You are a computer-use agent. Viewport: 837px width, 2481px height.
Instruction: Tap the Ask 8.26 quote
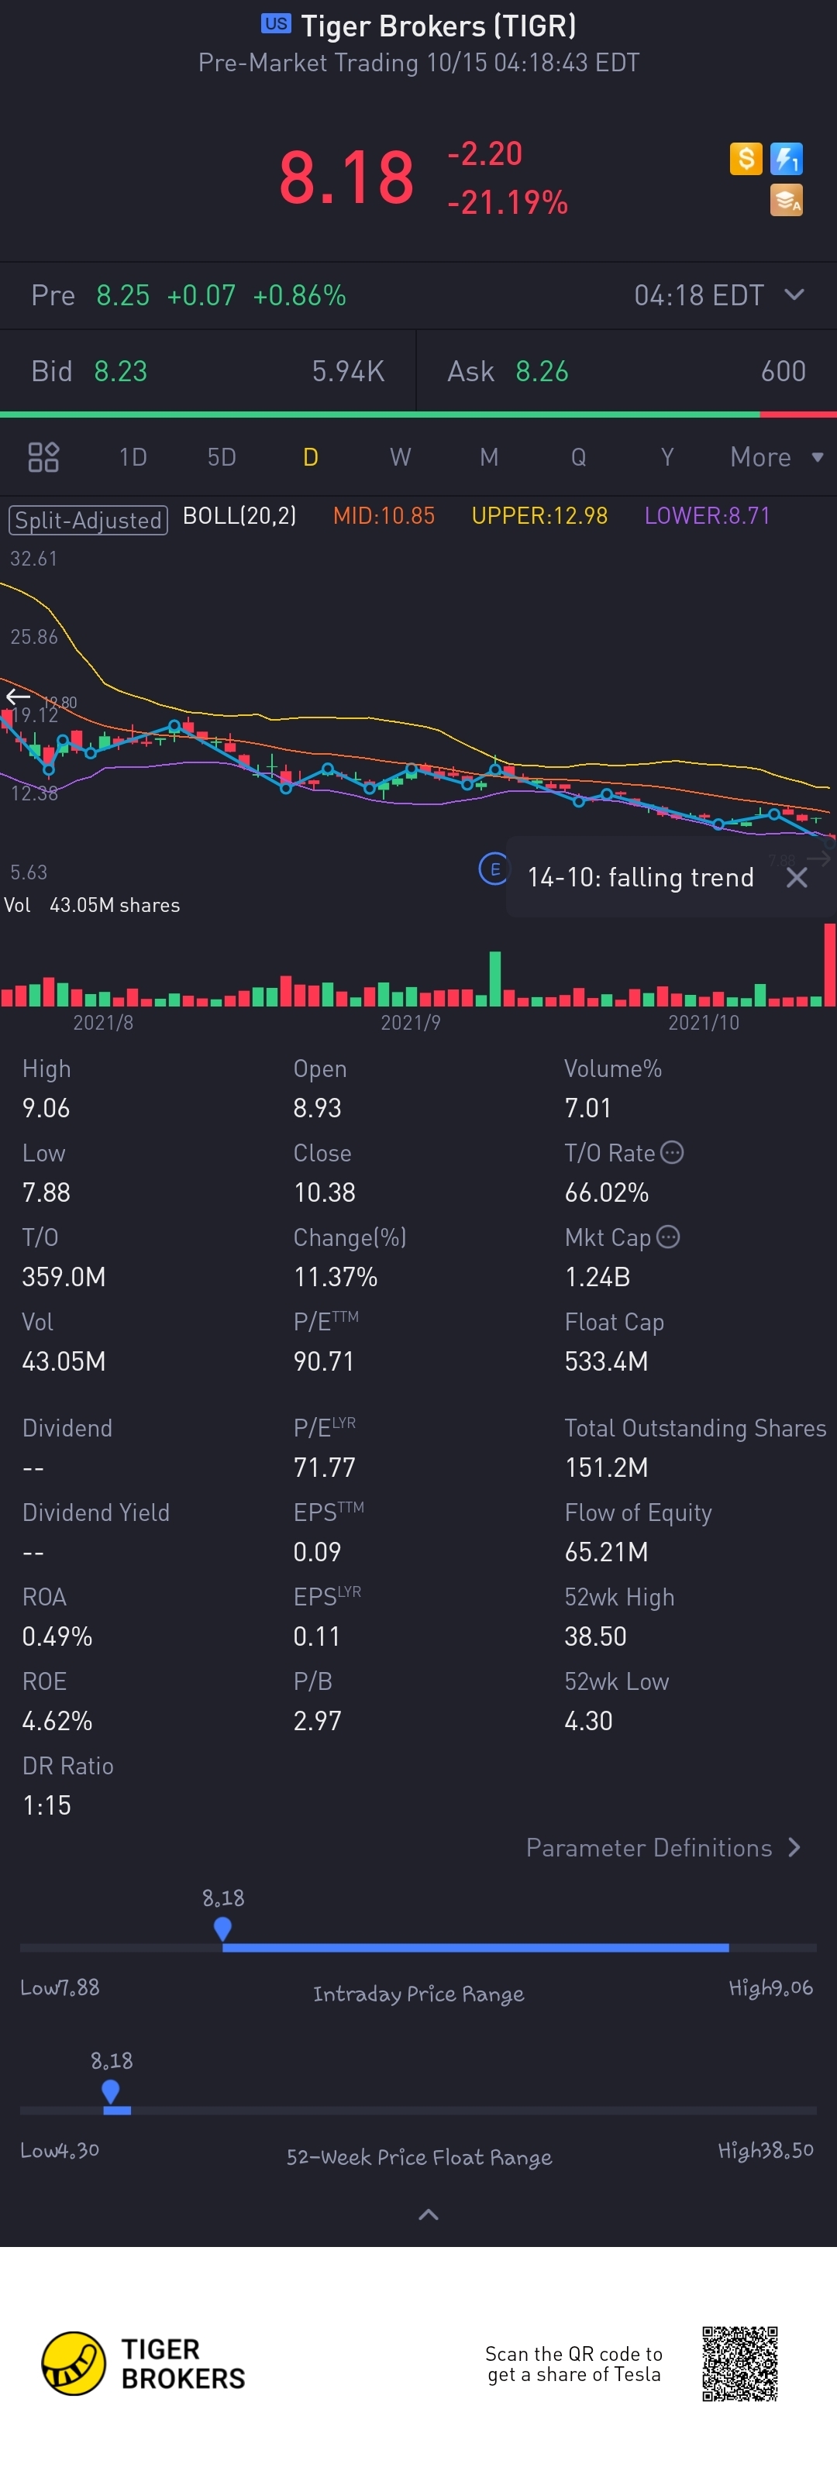(508, 371)
